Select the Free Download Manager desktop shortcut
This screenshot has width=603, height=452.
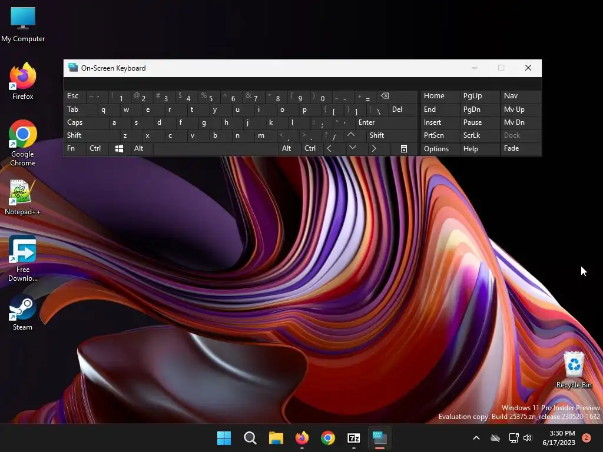[x=23, y=259]
